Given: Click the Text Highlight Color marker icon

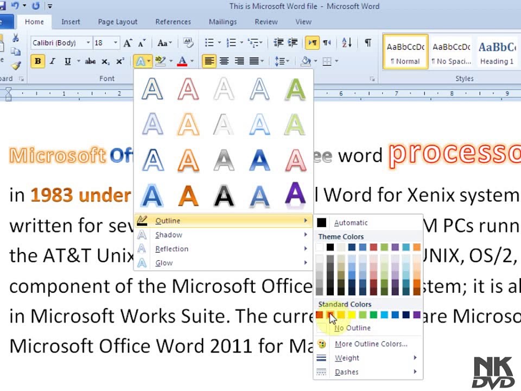Looking at the screenshot, I should [x=161, y=61].
